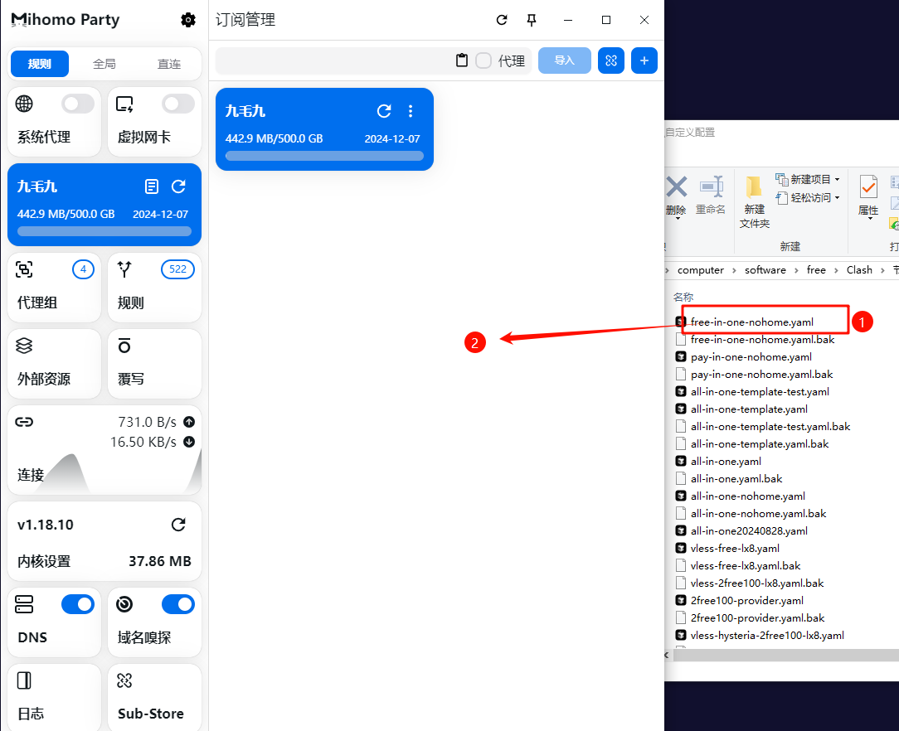Click the 导入 import button
The height and width of the screenshot is (731, 899).
564,61
